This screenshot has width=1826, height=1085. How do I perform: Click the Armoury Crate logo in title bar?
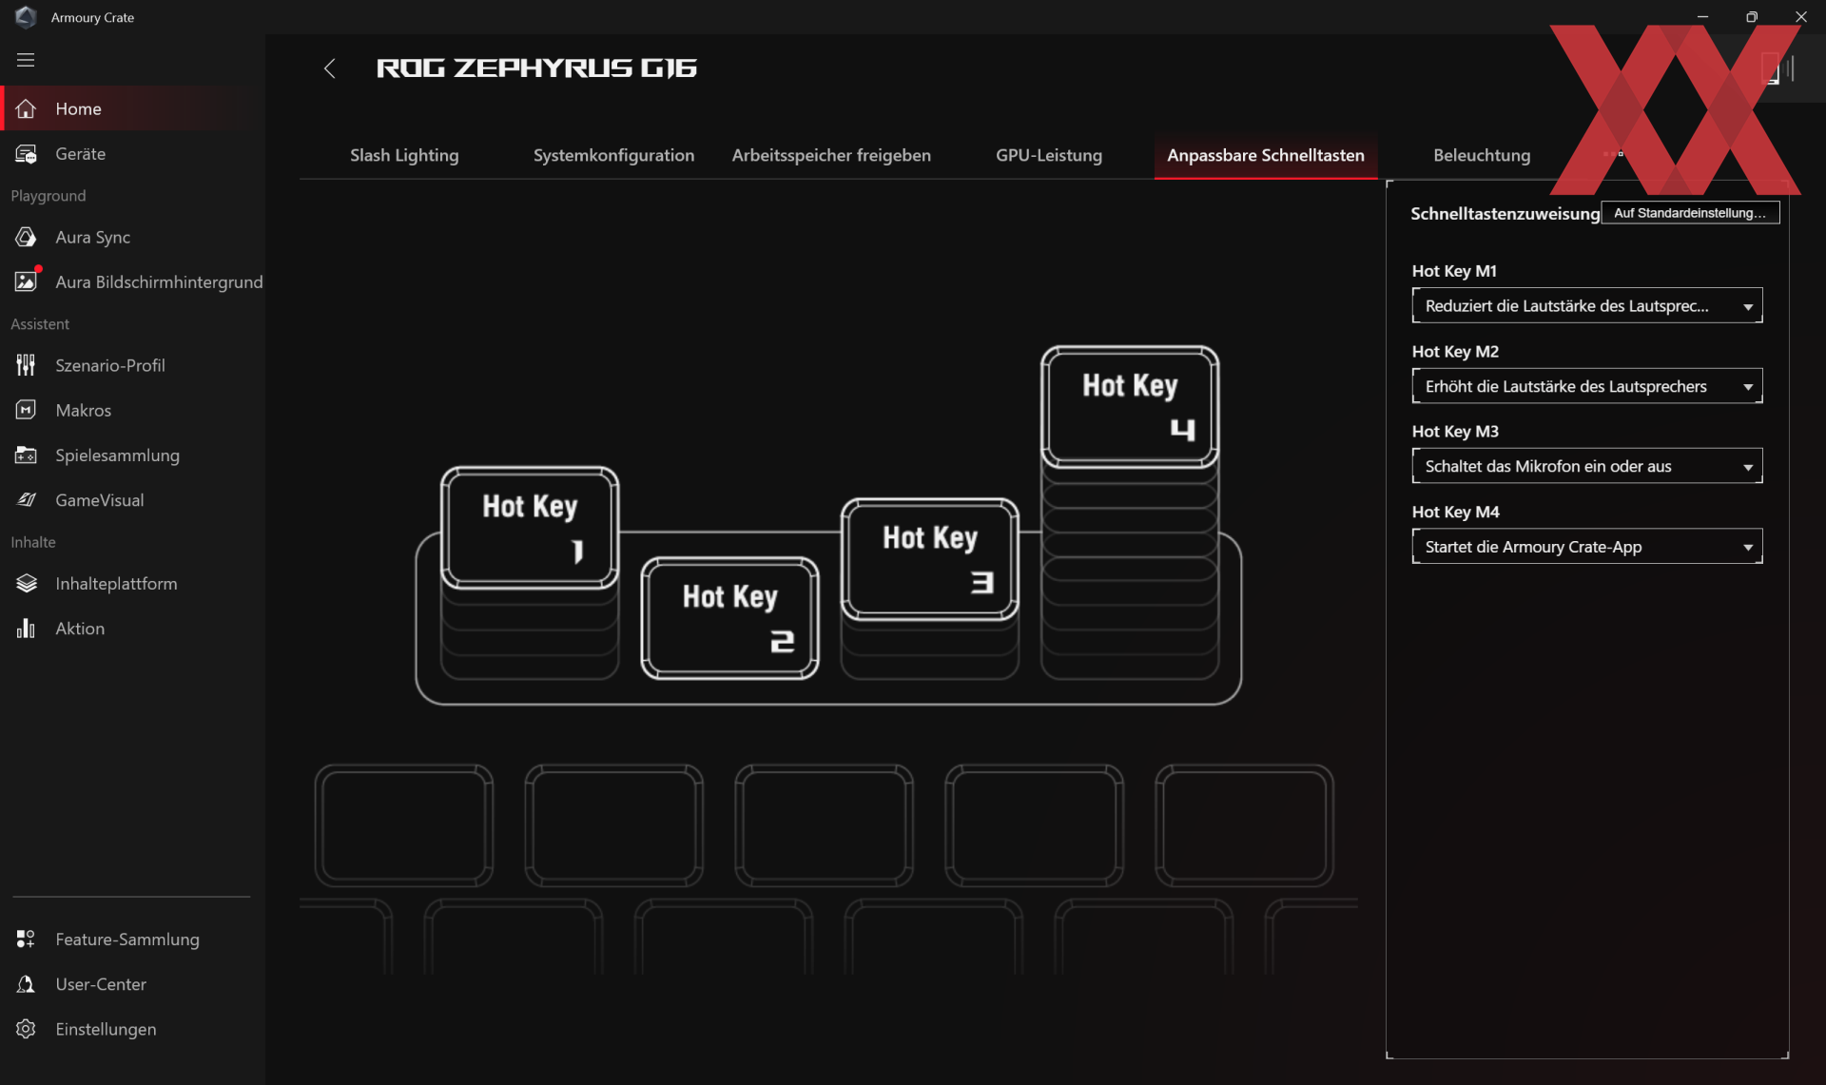click(26, 17)
